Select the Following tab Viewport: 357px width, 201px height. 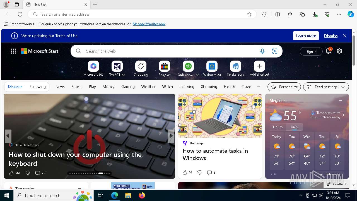point(38,87)
